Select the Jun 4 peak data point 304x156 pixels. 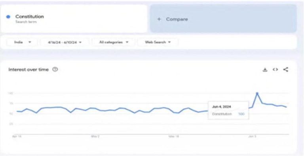(x=257, y=93)
